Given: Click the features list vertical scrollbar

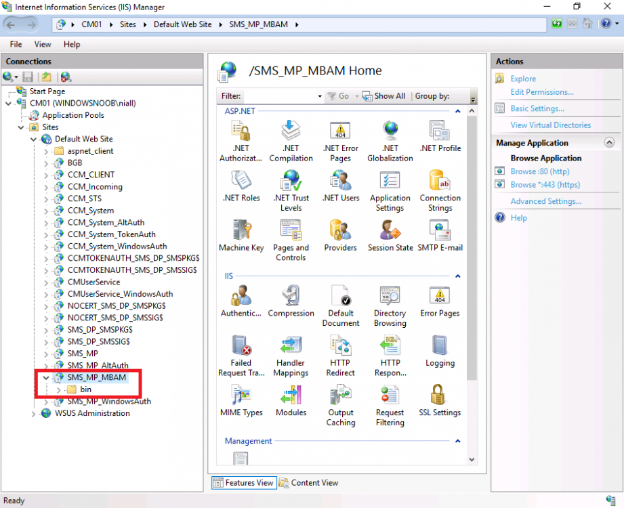Looking at the screenshot, I should click(x=472, y=248).
